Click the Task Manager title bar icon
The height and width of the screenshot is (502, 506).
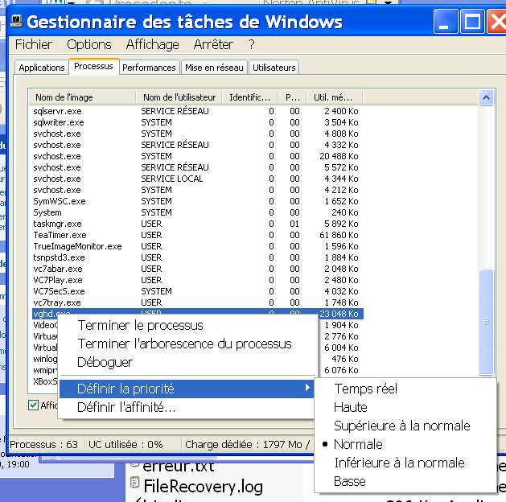click(16, 22)
